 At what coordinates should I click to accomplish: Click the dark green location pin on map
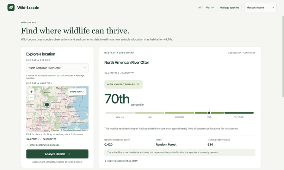pyautogui.click(x=47, y=105)
